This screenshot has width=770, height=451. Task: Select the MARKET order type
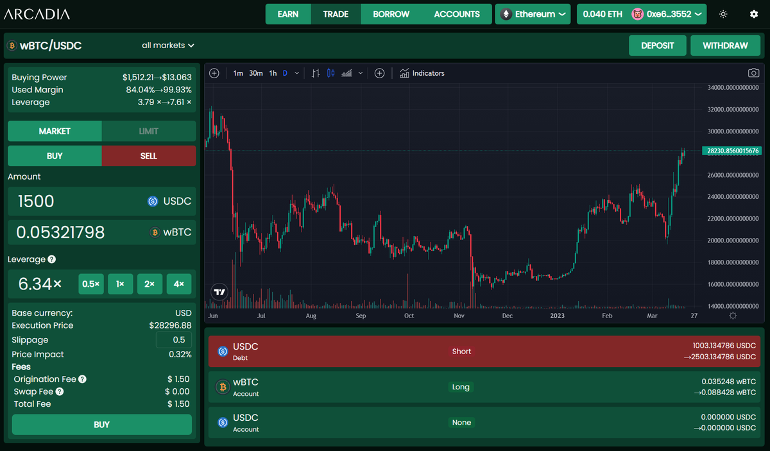pos(55,131)
